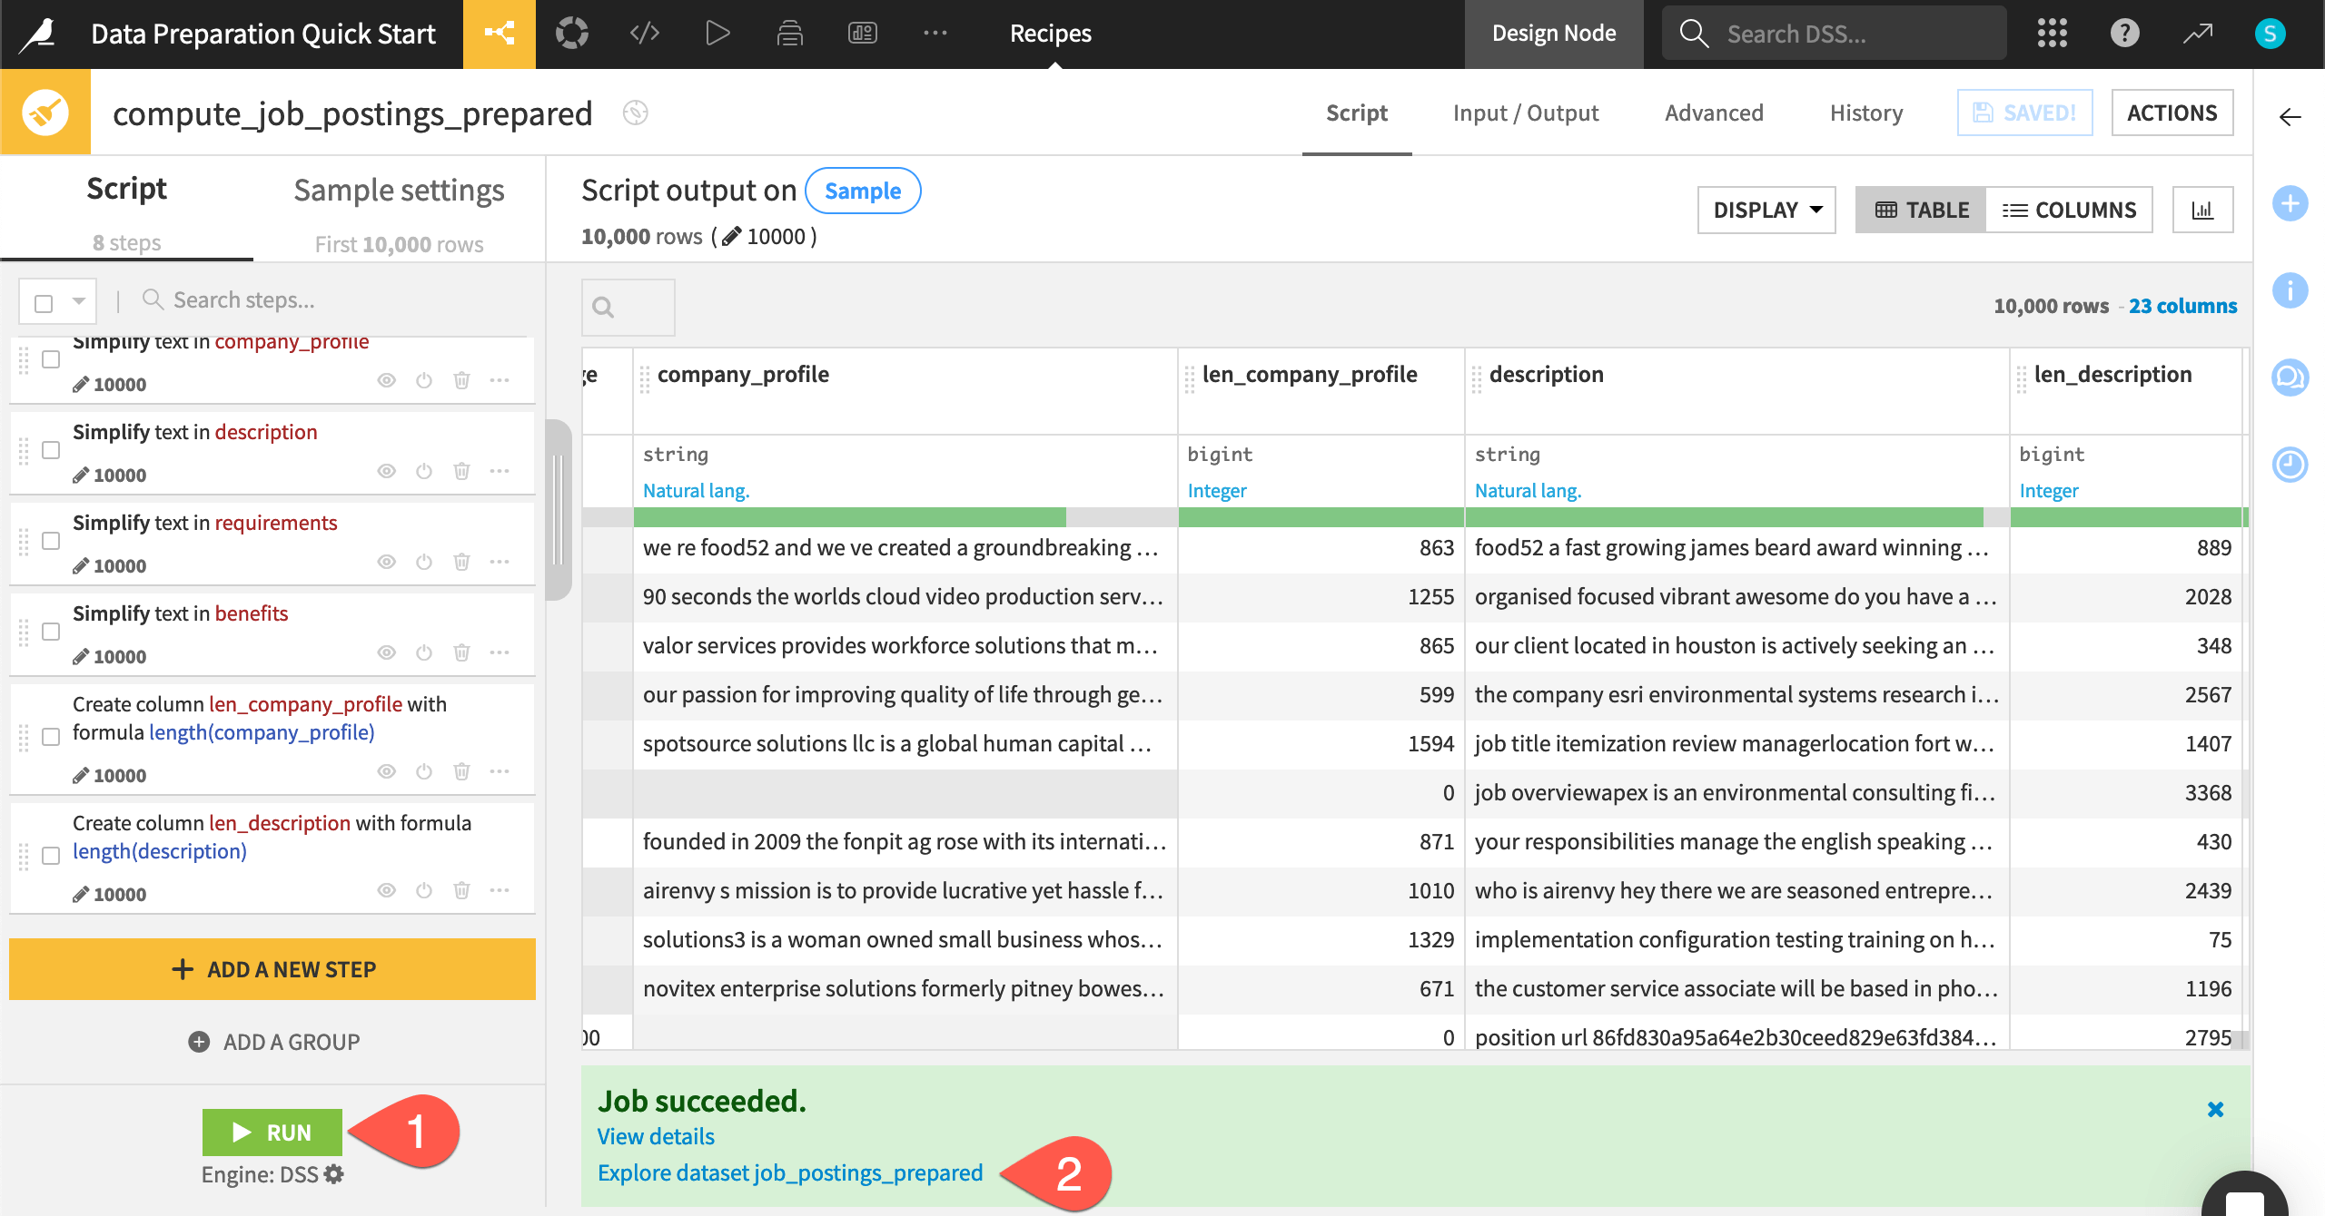Switch to the History tab
The image size is (2325, 1216).
point(1866,113)
